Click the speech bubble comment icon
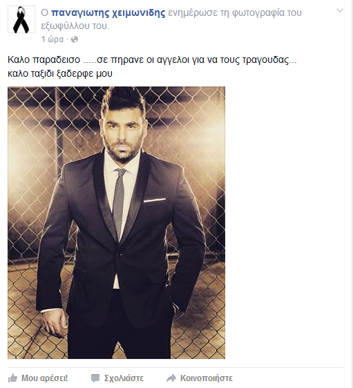This screenshot has height=388, width=353. coord(95,378)
